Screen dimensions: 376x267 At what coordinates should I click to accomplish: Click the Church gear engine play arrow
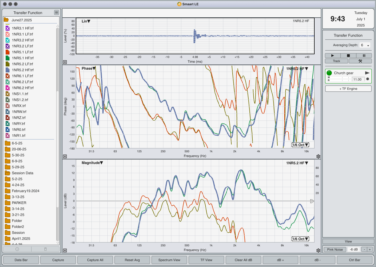tap(367, 73)
